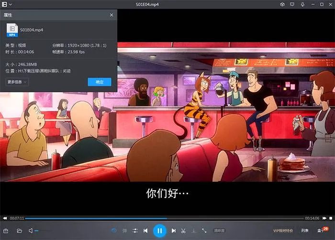Select the file name S01E04.mp4 in properties
Image resolution: width=335 pixels, height=240 pixels.
click(32, 30)
